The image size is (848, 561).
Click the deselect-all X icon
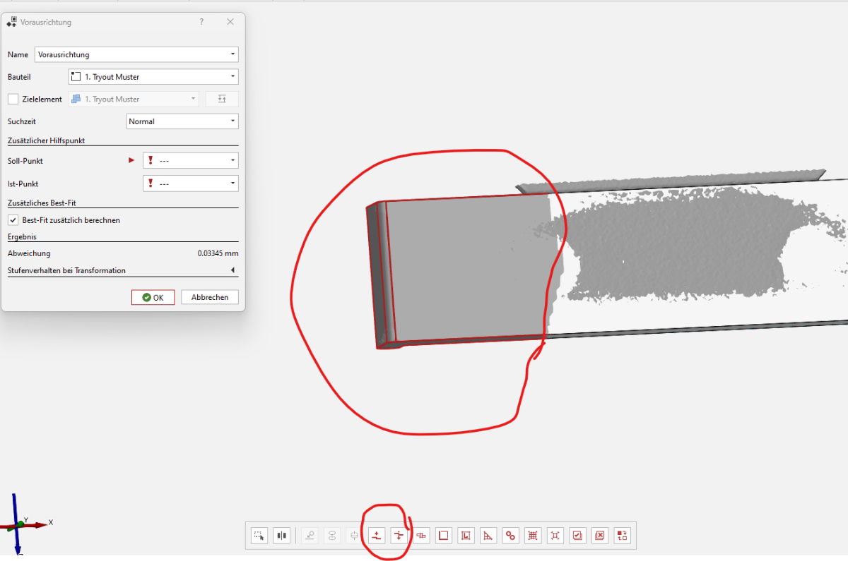pos(600,536)
